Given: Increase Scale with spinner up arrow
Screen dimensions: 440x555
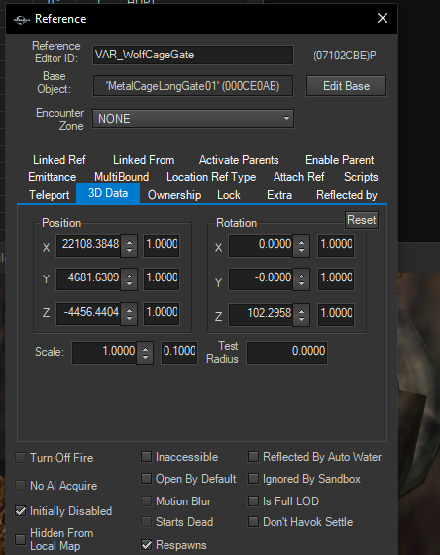Looking at the screenshot, I should (145, 349).
